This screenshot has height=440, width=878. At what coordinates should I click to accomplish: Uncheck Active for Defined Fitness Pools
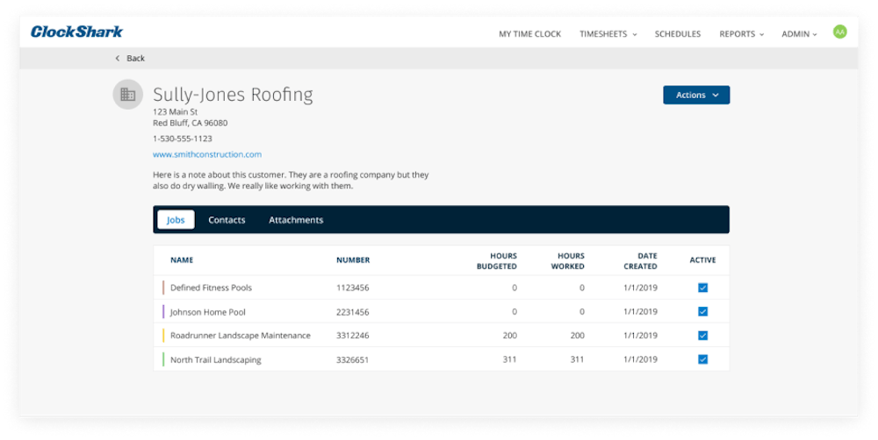click(x=702, y=287)
